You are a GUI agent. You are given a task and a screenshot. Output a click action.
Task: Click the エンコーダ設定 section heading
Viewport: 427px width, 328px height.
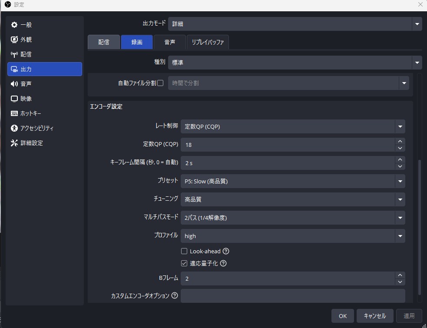(x=106, y=106)
